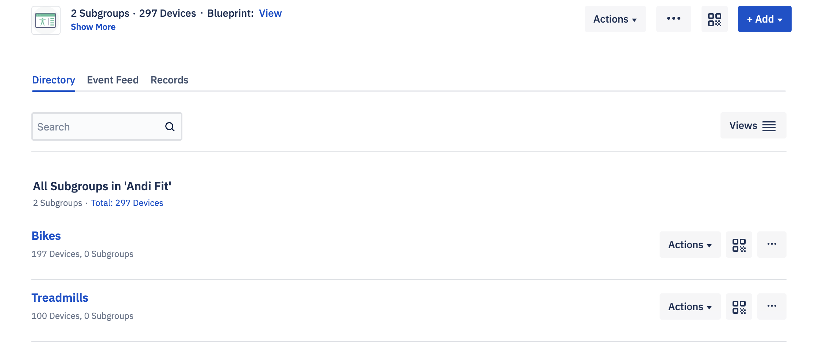Switch to the Event Feed tab
Image resolution: width=823 pixels, height=363 pixels.
click(x=113, y=80)
